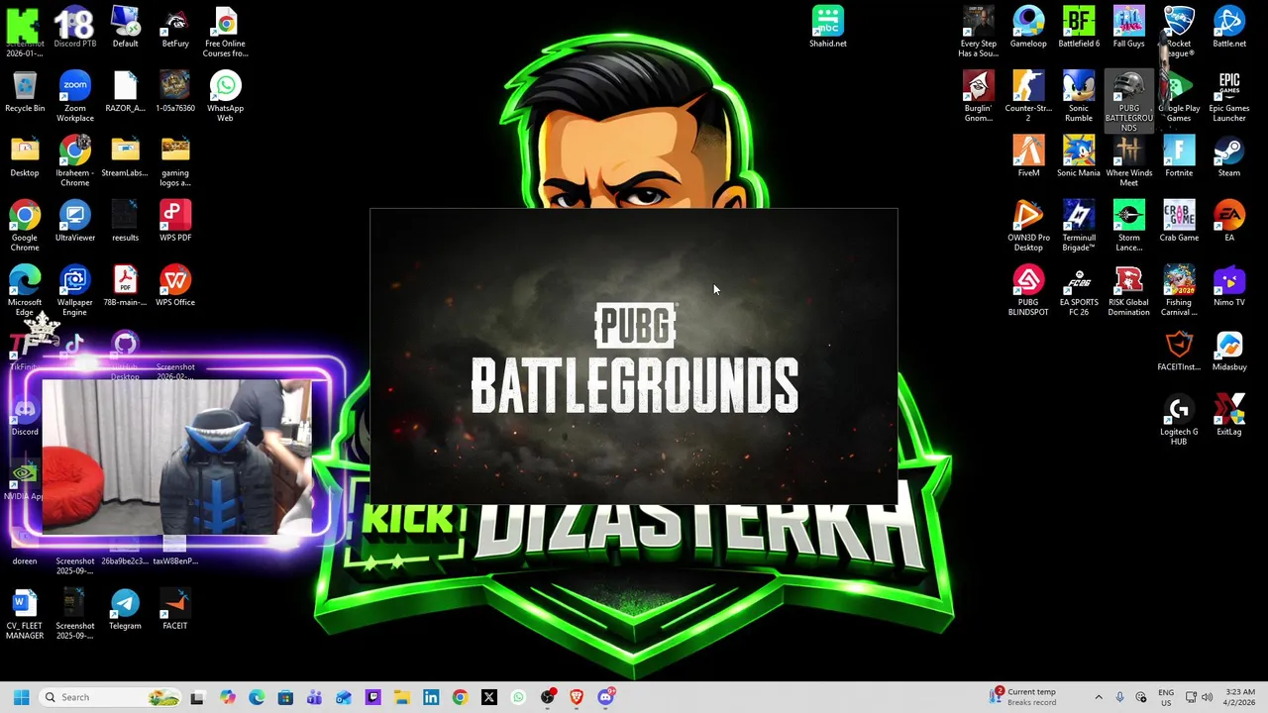Open the Free Online Courses Chrome shortcut
The image size is (1268, 713).
(225, 32)
